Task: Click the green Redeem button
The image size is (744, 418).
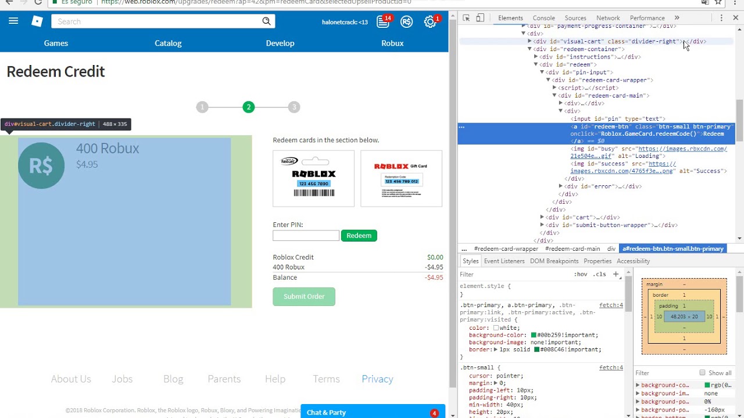Action: 359,236
